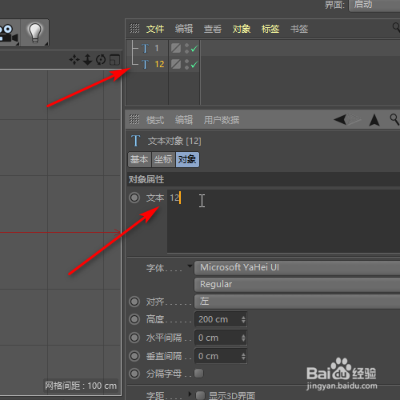Open the 界面 layout dropdown showing 启动

tap(374, 5)
